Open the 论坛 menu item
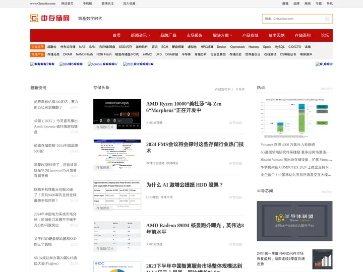 click(x=325, y=35)
